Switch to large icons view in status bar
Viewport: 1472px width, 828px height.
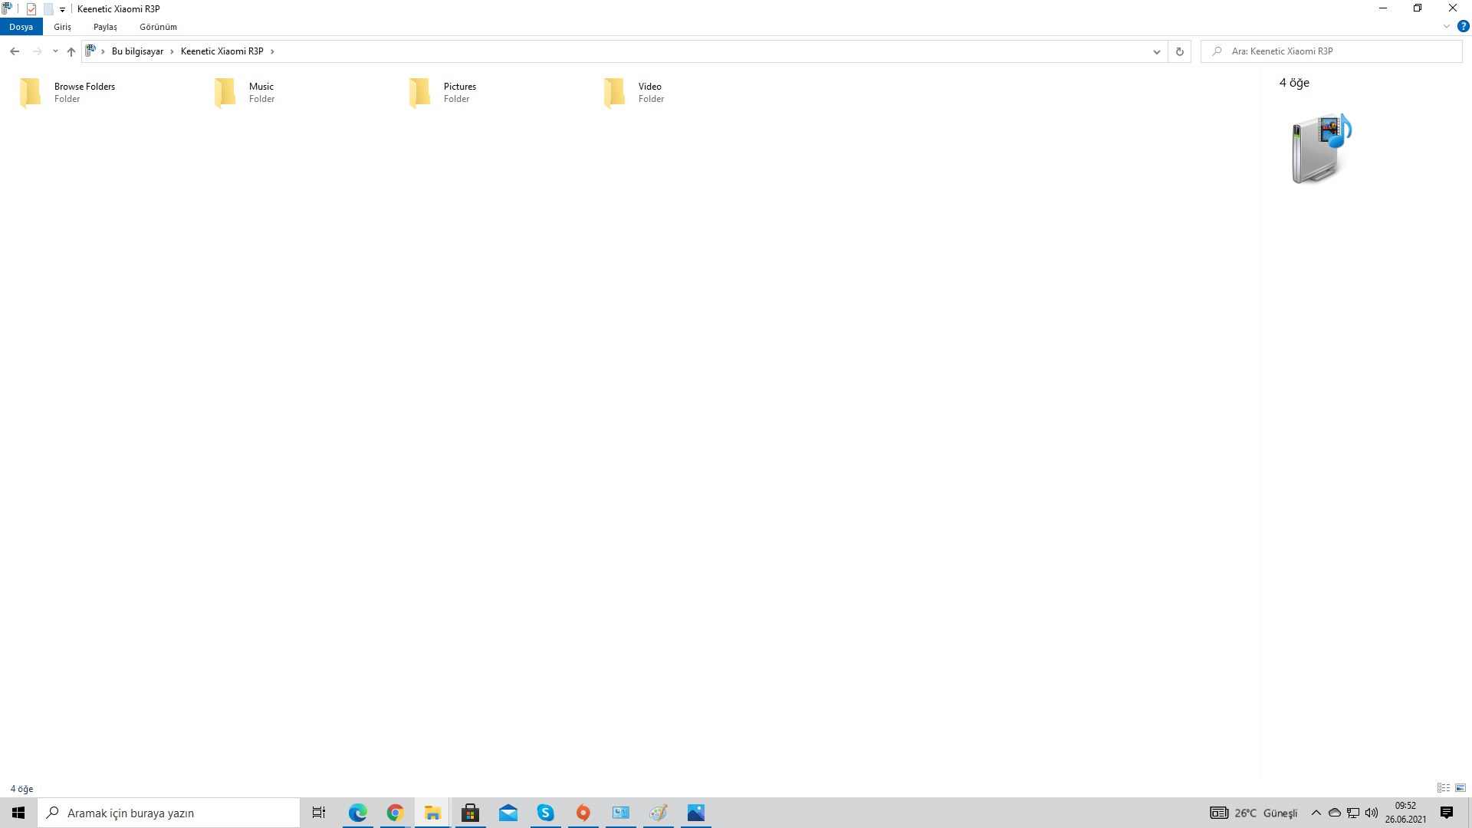(x=1460, y=788)
